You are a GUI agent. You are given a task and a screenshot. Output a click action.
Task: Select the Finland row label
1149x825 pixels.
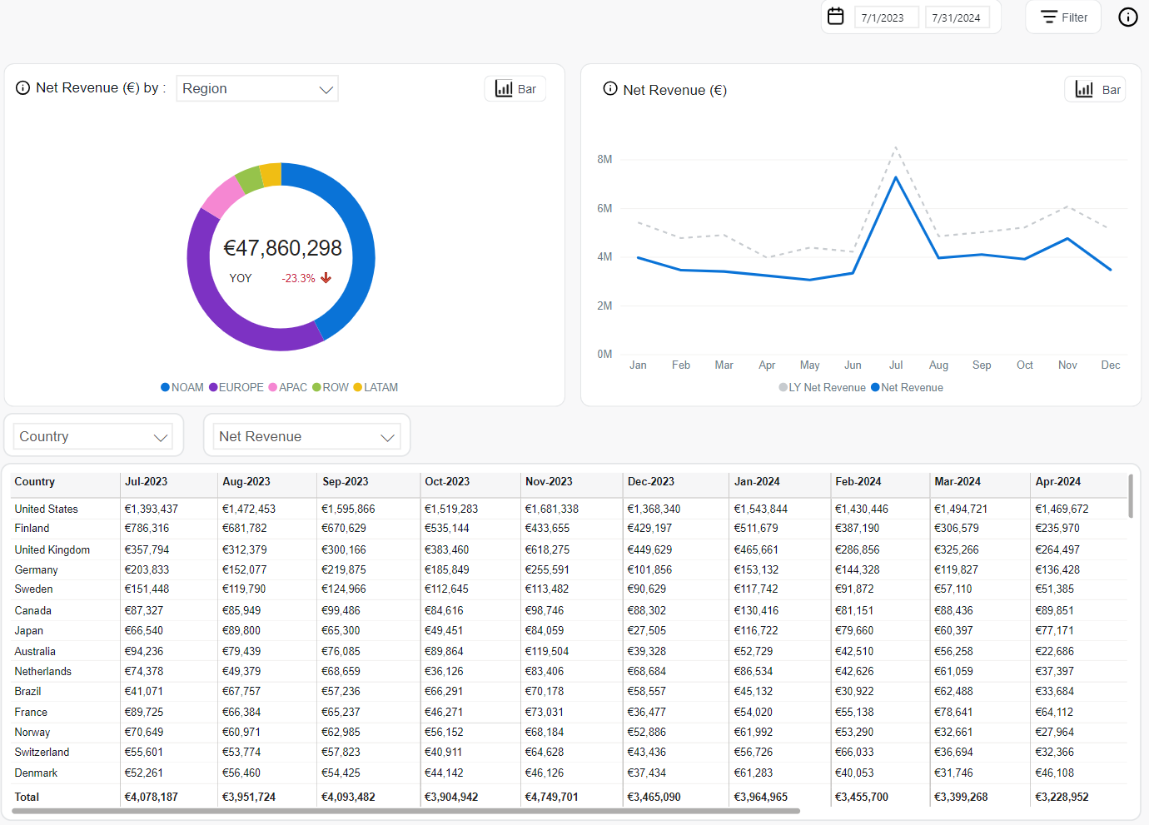click(32, 528)
